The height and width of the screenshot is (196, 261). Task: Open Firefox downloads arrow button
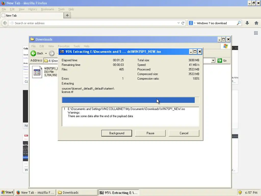[247, 23]
